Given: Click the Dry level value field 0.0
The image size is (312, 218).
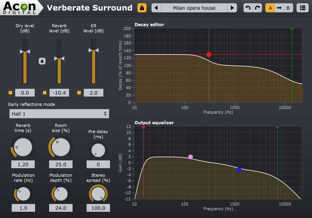Looking at the screenshot, I should 25,93.
